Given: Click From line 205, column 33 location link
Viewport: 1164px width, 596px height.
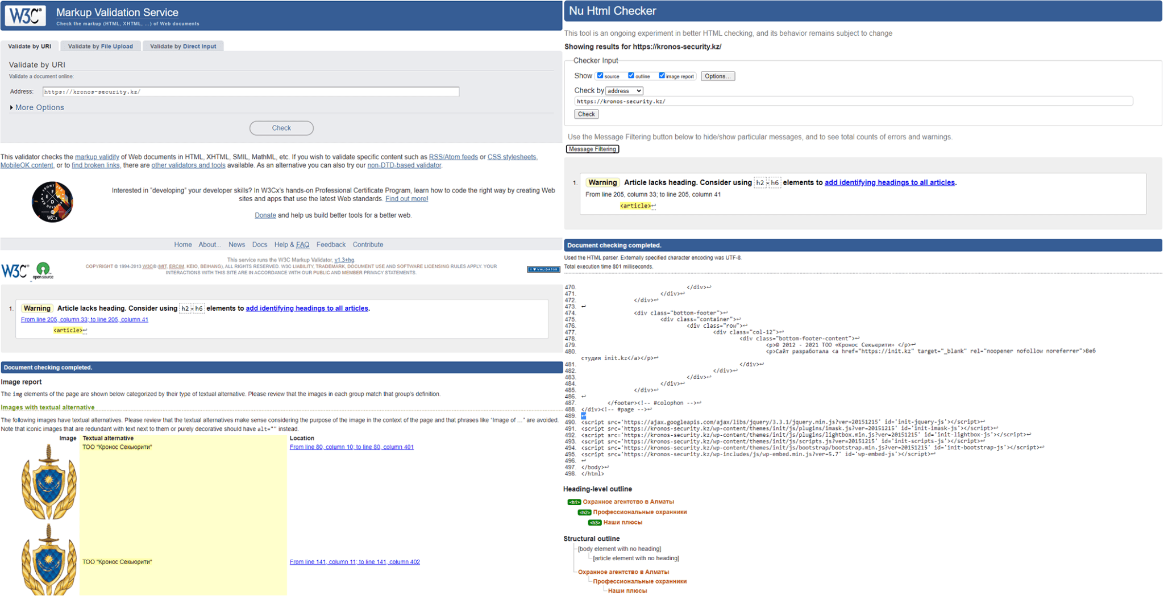Looking at the screenshot, I should click(84, 320).
